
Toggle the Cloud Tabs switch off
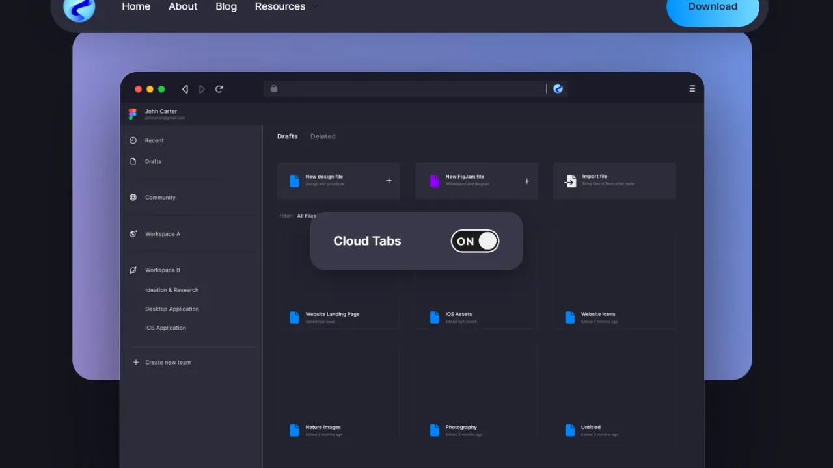coord(475,241)
